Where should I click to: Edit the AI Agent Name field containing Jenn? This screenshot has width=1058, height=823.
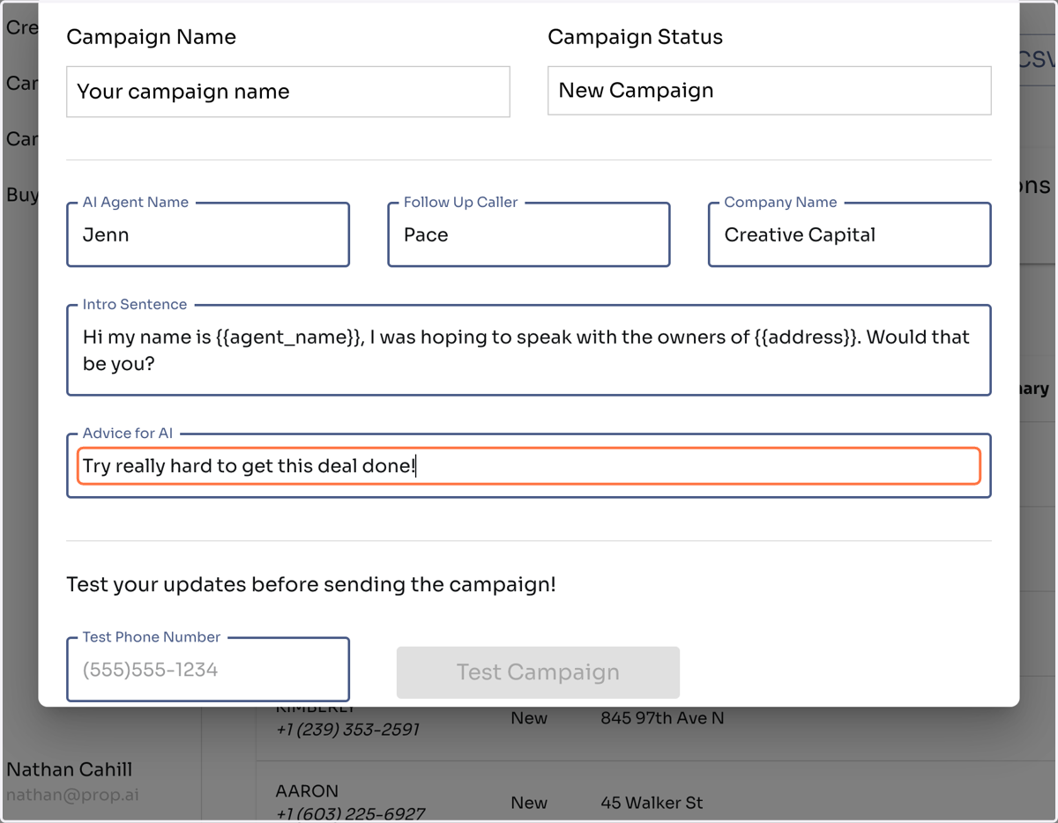[x=208, y=234]
